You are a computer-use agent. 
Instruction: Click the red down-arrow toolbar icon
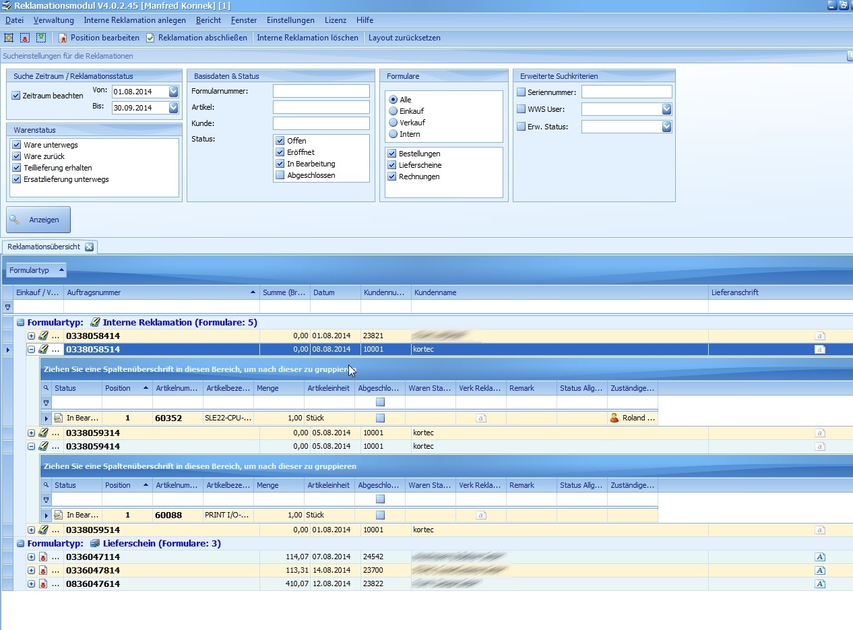[25, 38]
